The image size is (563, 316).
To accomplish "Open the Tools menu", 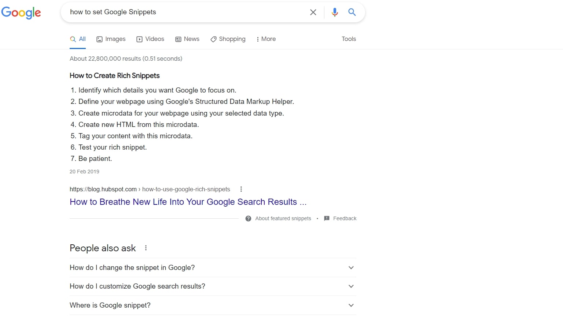I will tap(348, 39).
